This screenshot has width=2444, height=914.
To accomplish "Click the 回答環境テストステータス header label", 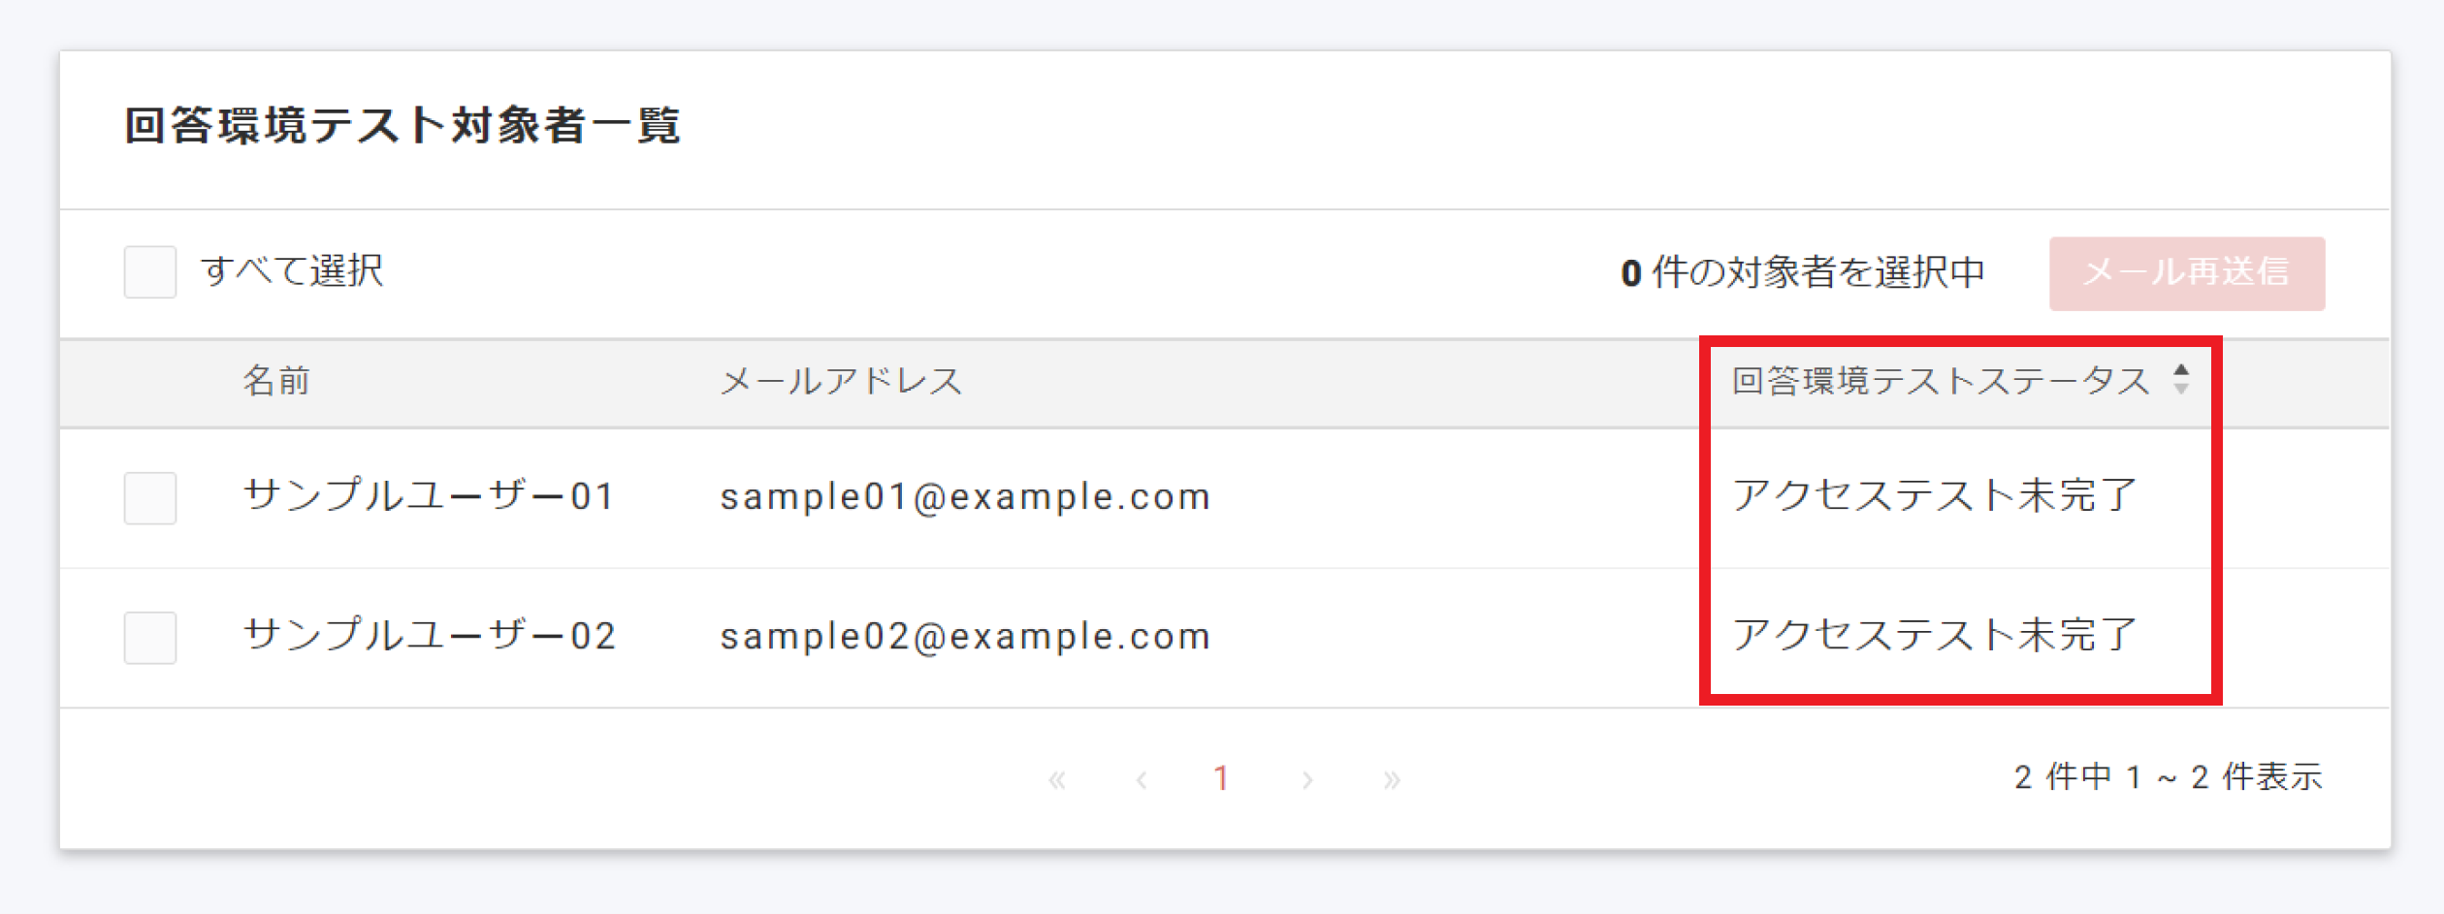I will click(x=1942, y=381).
